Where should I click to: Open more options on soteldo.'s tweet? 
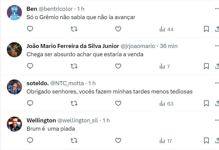tap(217, 83)
